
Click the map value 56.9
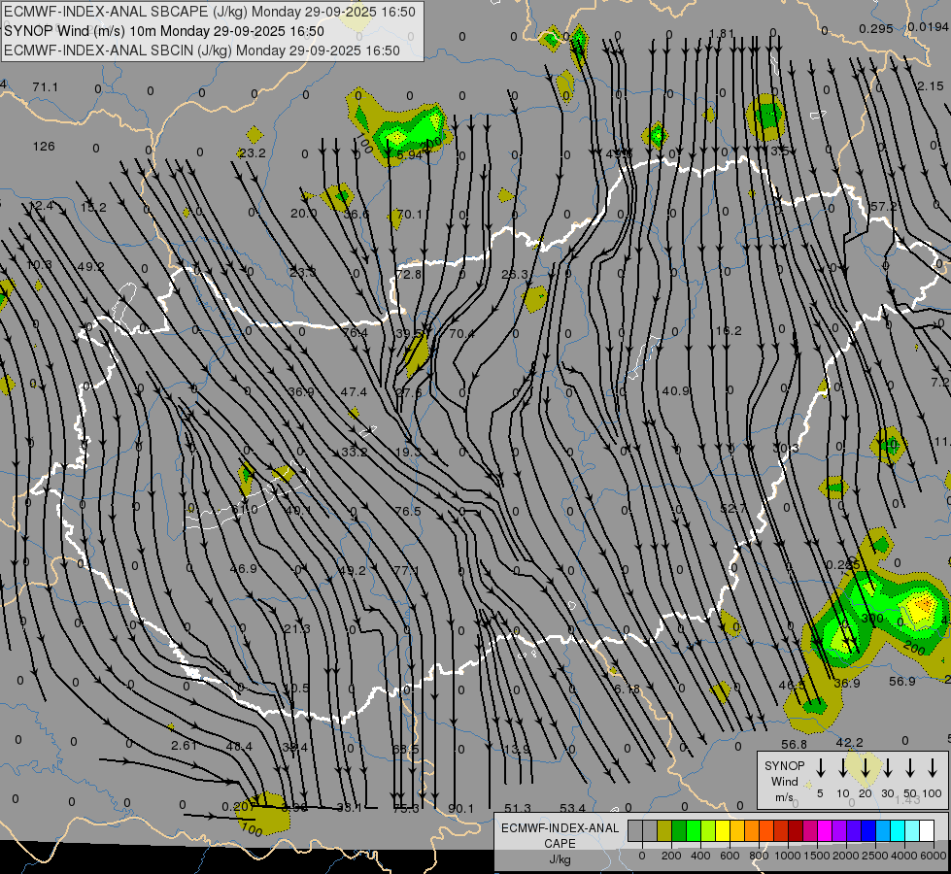901,682
